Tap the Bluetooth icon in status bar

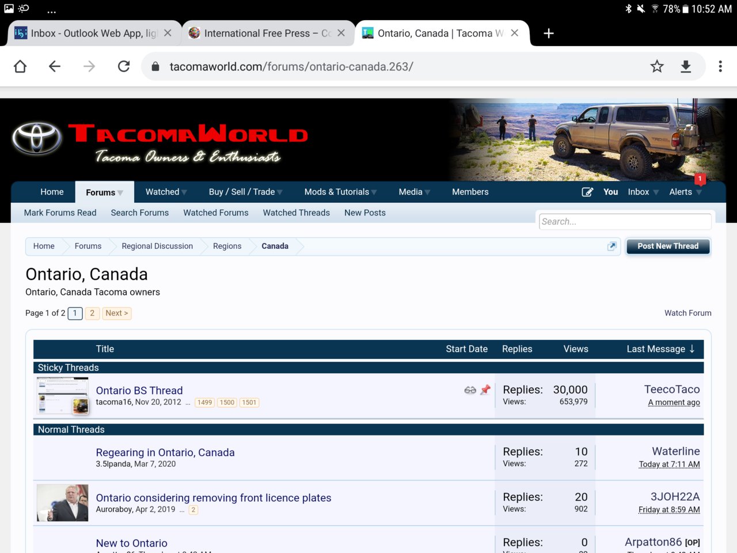628,9
